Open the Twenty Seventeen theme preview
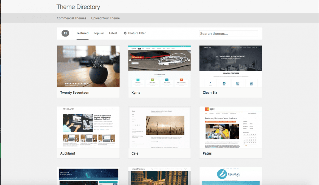 [88, 66]
